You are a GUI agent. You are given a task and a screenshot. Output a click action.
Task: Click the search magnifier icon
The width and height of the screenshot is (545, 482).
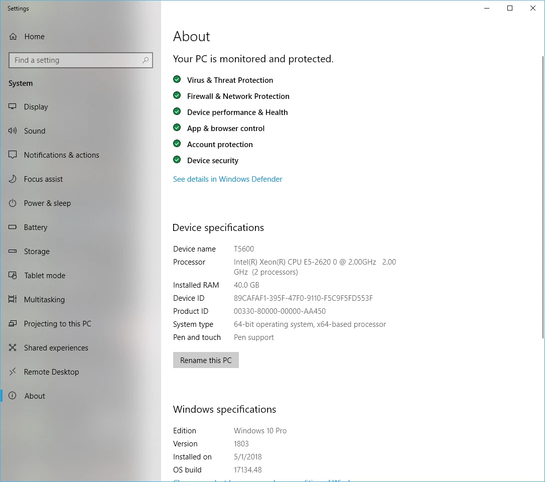[146, 60]
